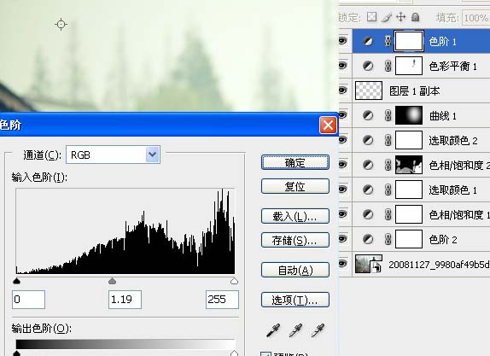The image size is (490, 356).
Task: Select the 选取颜色 2 mask thumbnail
Action: point(409,140)
